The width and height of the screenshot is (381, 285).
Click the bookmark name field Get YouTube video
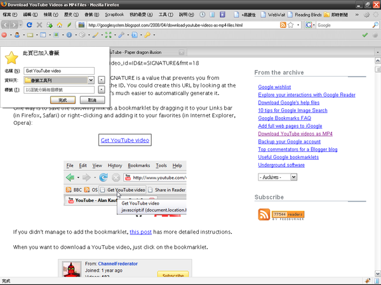point(59,71)
